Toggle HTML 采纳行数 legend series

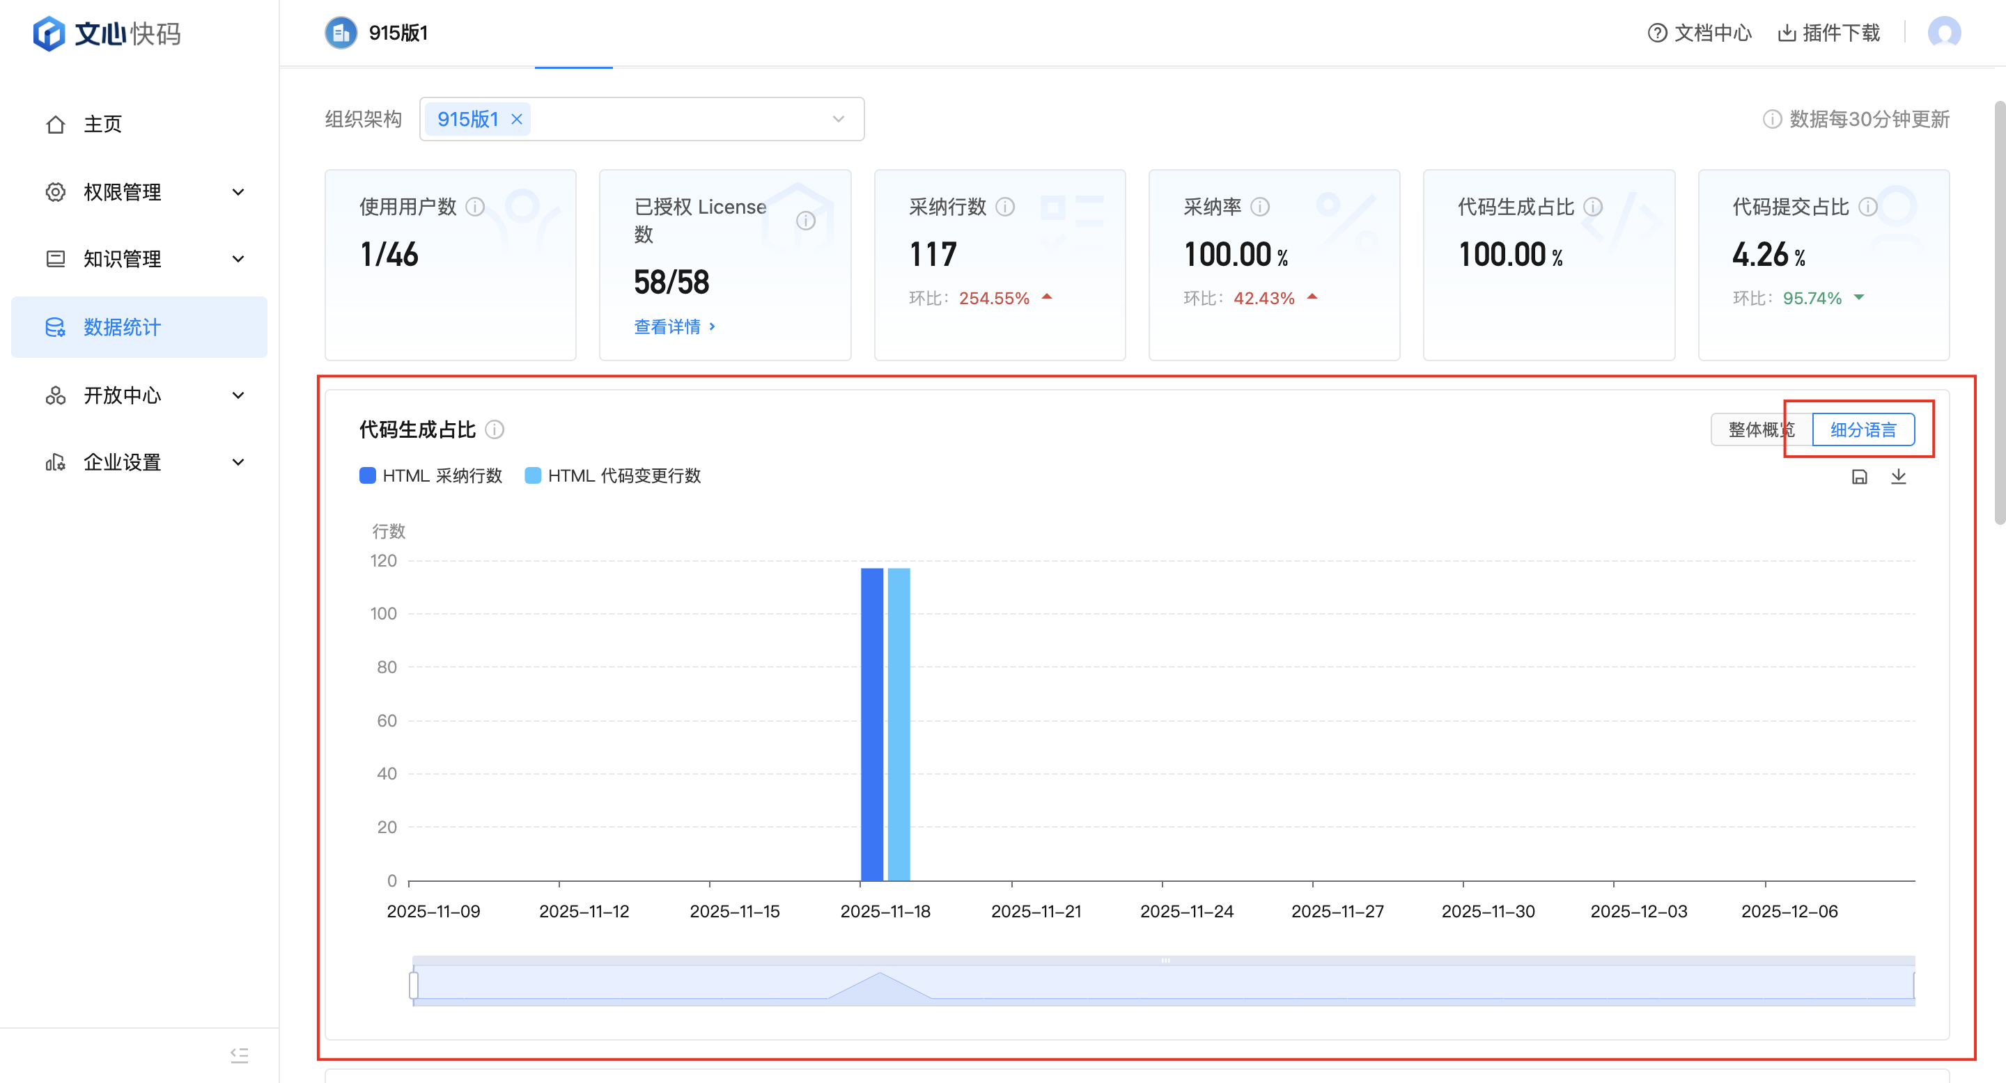(x=430, y=475)
